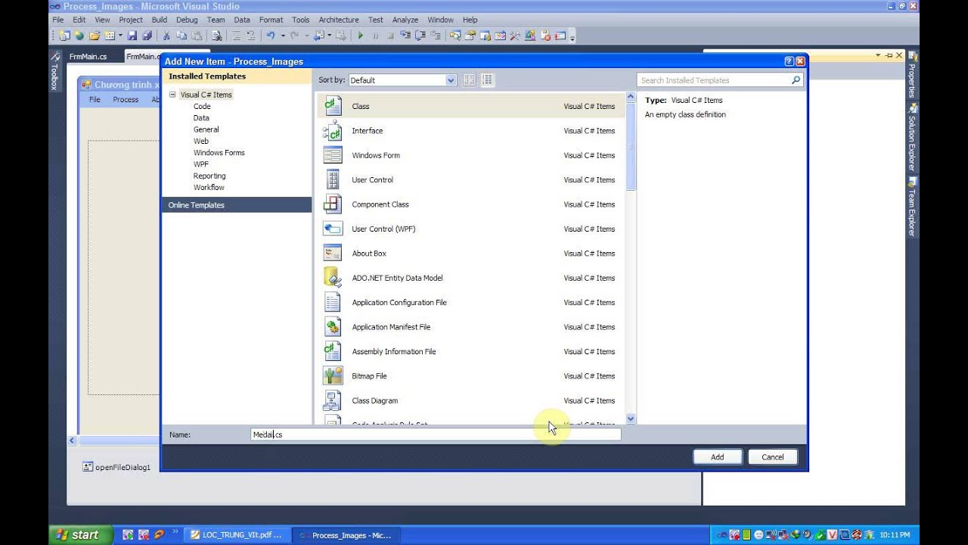Open the Team Explorer side tab

(912, 207)
